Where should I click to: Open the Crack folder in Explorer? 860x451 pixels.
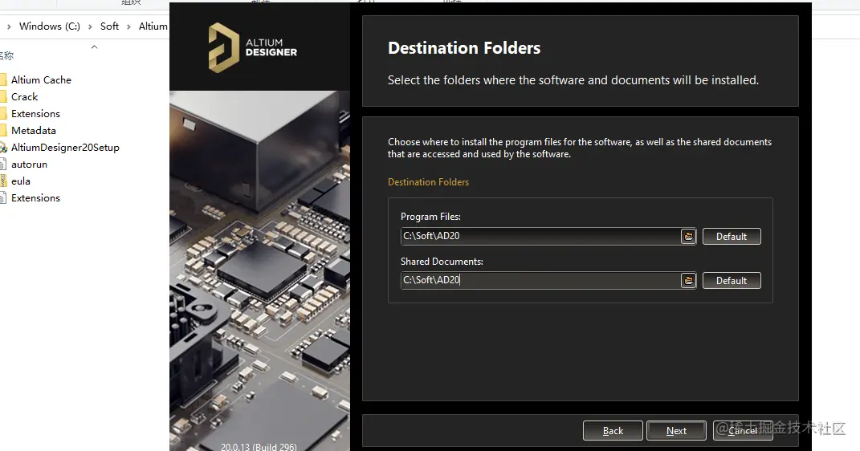tap(24, 97)
